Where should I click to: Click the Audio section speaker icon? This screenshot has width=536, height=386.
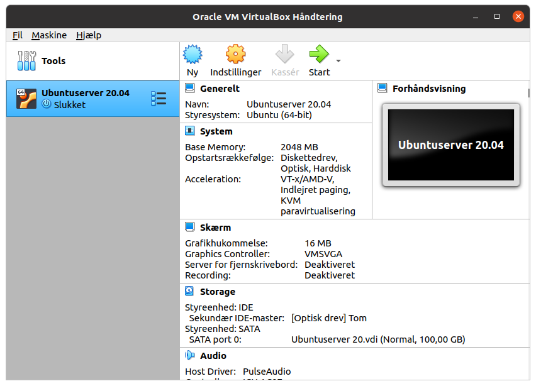(x=189, y=355)
